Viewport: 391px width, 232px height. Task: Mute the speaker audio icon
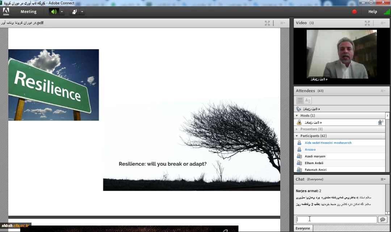tap(54, 12)
